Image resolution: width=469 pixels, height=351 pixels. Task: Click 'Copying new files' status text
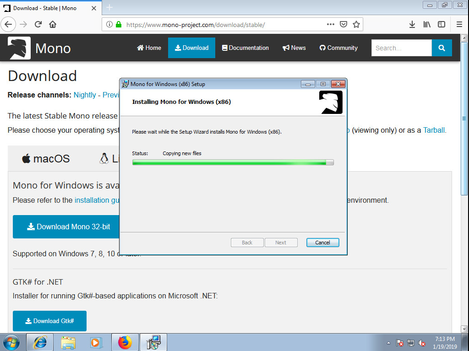pos(182,153)
